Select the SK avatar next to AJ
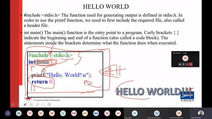This screenshot has height=119, width=212. click(x=52, y=113)
